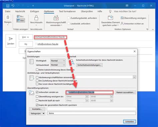Check Übermittlung verzögern bis
158x127 pixels.
click(x=37, y=96)
